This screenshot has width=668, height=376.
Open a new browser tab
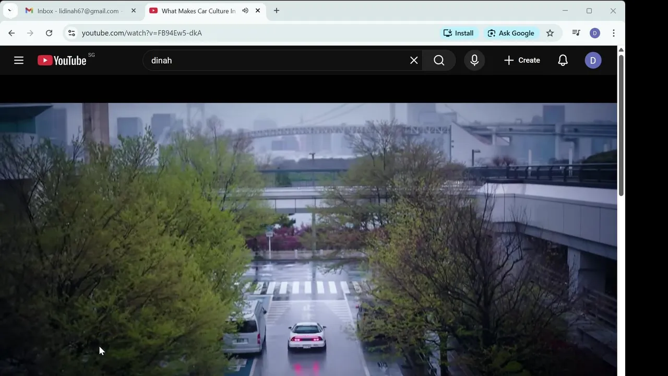277,11
